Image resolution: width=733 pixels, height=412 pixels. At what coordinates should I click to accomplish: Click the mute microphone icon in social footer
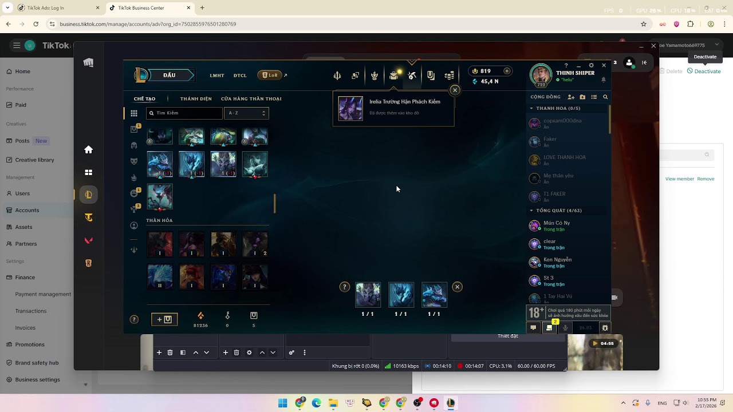[565, 328]
